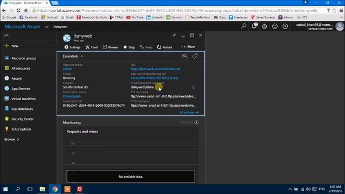This screenshot has width=345, height=194.
Task: Click the ENG language indicator in the taskbar
Action: tap(322, 189)
